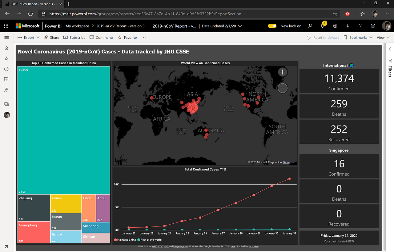Turn off the New look toggle

tap(272, 26)
